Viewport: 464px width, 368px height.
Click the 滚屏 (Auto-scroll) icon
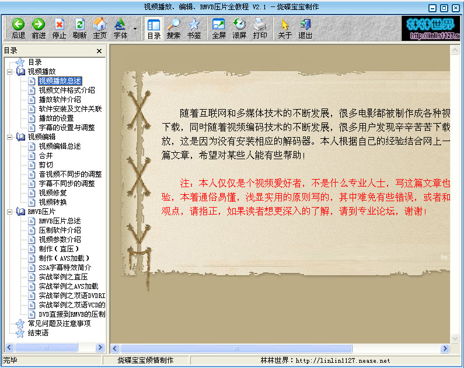point(239,29)
